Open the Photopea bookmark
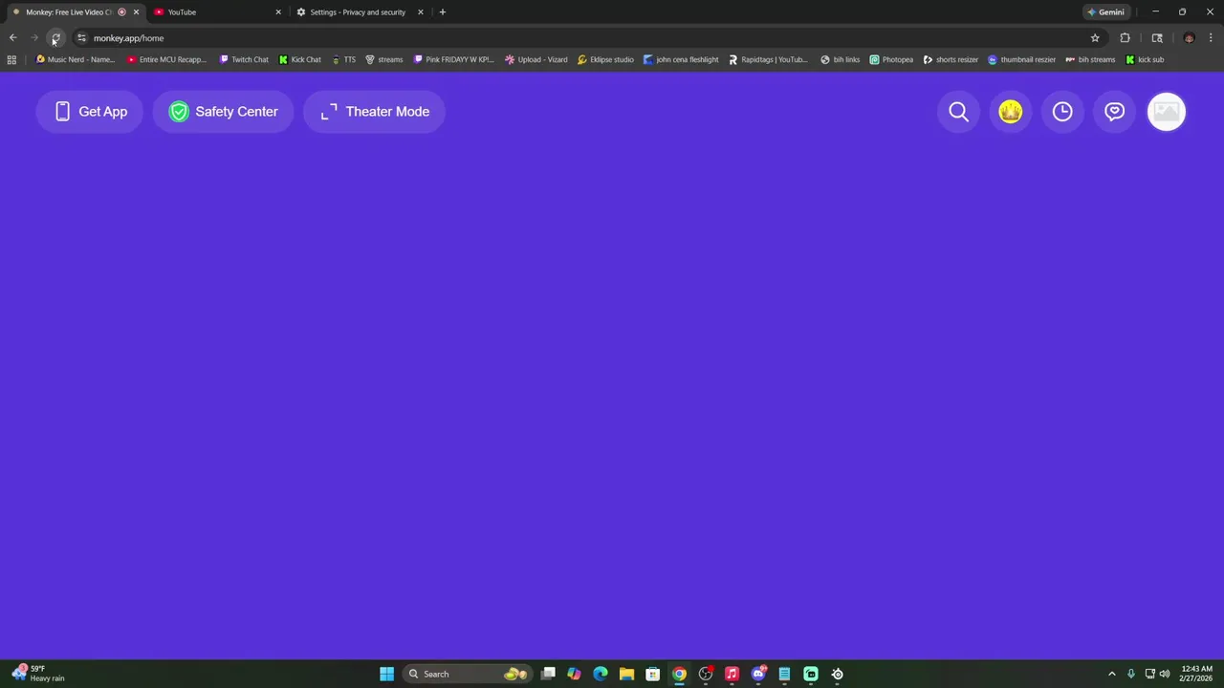Screen dimensions: 1224x688 pos(891,60)
